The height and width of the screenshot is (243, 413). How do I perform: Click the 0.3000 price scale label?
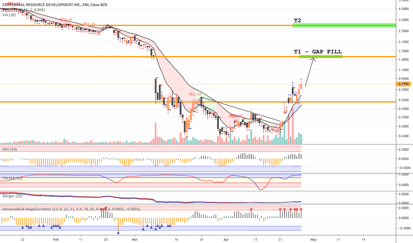coord(404,126)
